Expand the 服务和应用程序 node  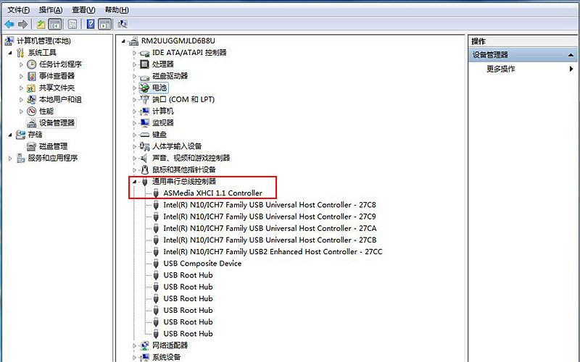click(10, 159)
